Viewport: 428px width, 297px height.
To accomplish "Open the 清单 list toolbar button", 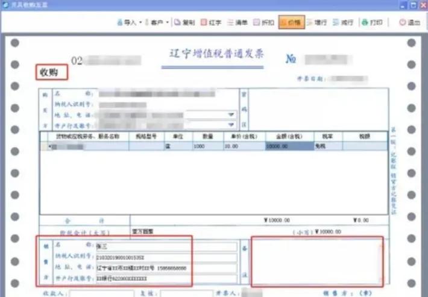I will [x=237, y=22].
